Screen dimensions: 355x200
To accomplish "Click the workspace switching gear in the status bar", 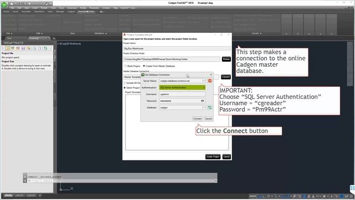I will pos(324,196).
